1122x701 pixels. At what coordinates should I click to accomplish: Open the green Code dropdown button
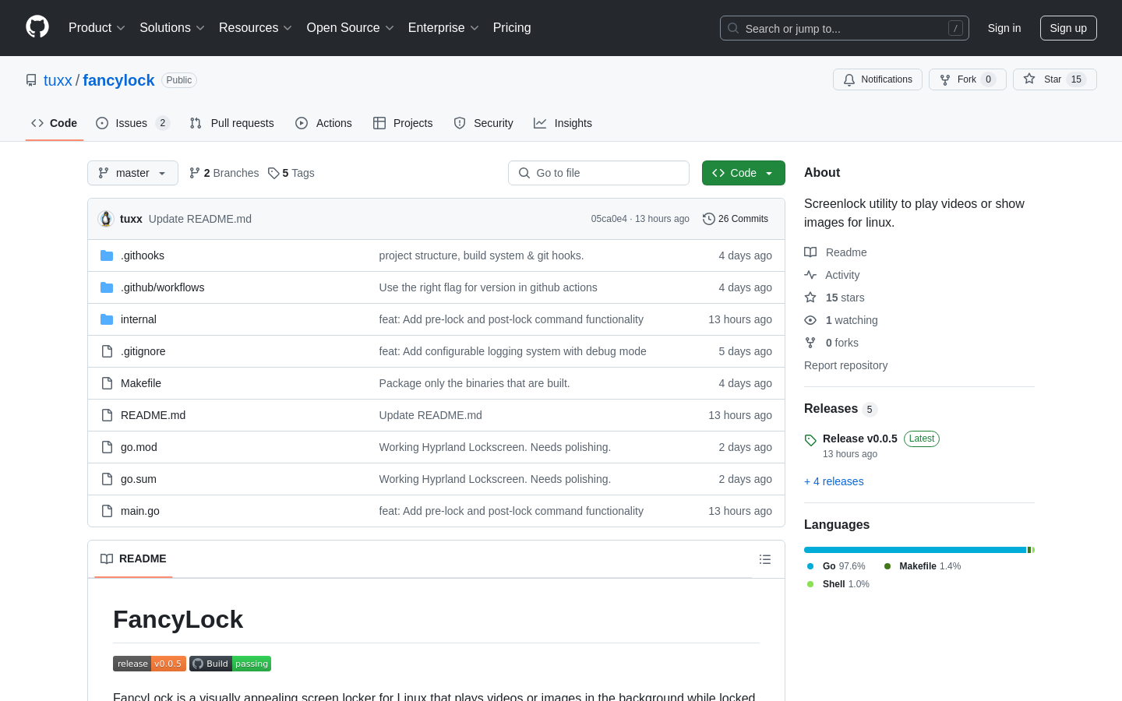click(x=743, y=173)
